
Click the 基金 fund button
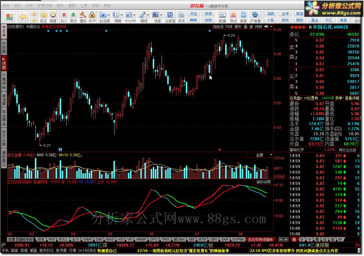(x=315, y=20)
